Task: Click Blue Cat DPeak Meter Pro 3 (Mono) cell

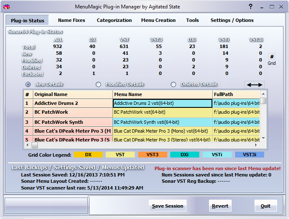Action: [x=162, y=131]
